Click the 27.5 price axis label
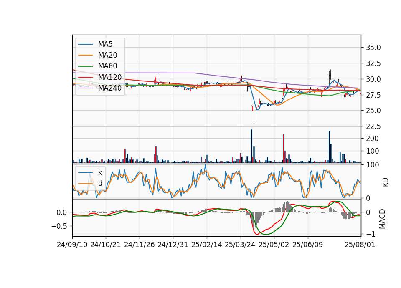 [373, 95]
